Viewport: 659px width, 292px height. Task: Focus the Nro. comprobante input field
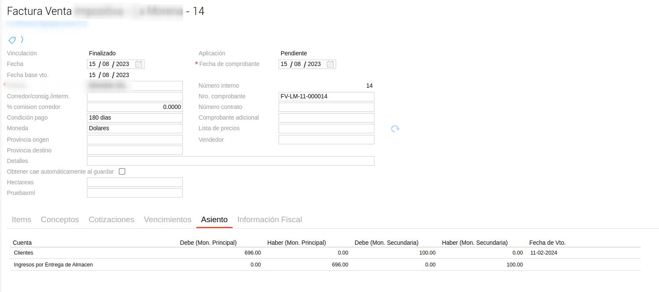click(326, 97)
